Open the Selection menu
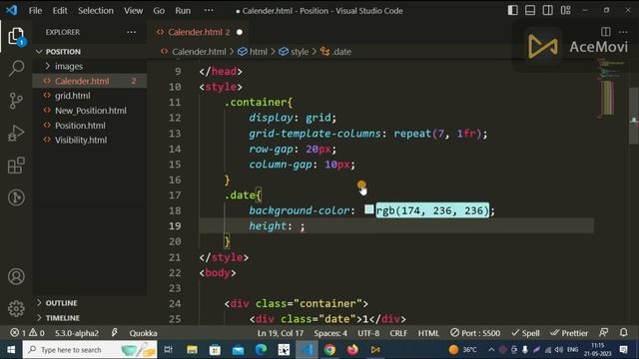The height and width of the screenshot is (359, 639). (96, 11)
